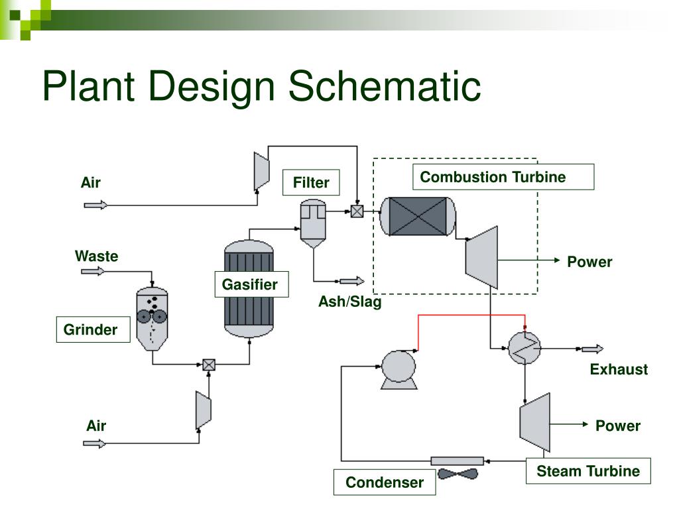Click the Filter label box
The height and width of the screenshot is (509, 679).
click(311, 182)
